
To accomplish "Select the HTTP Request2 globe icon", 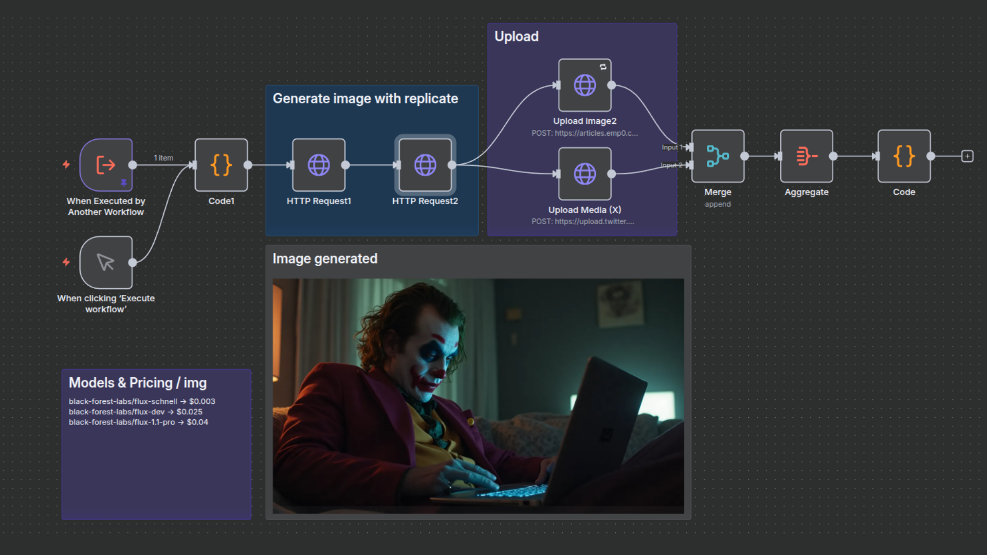I will click(x=425, y=165).
